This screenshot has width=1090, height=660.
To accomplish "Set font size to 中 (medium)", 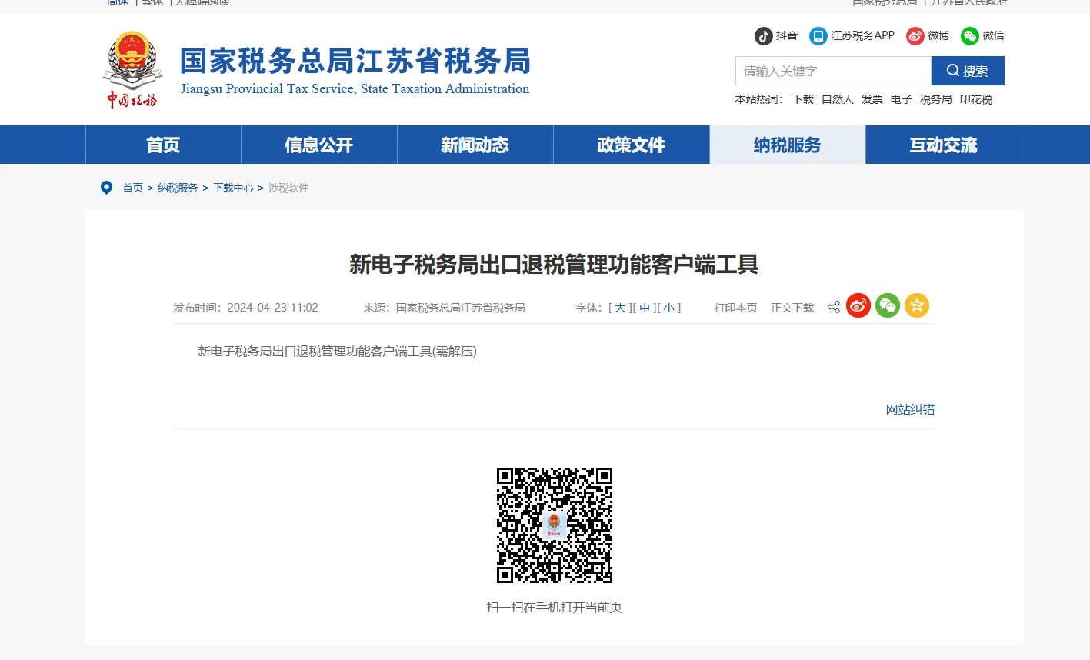I will (x=645, y=308).
